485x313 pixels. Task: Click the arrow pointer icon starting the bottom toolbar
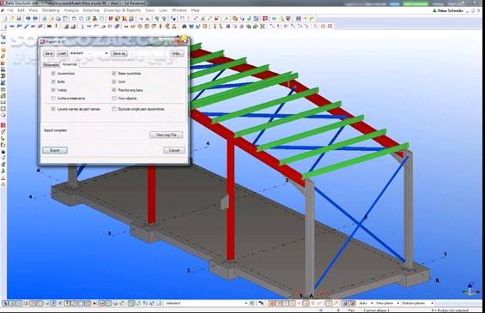pyautogui.click(x=5, y=304)
